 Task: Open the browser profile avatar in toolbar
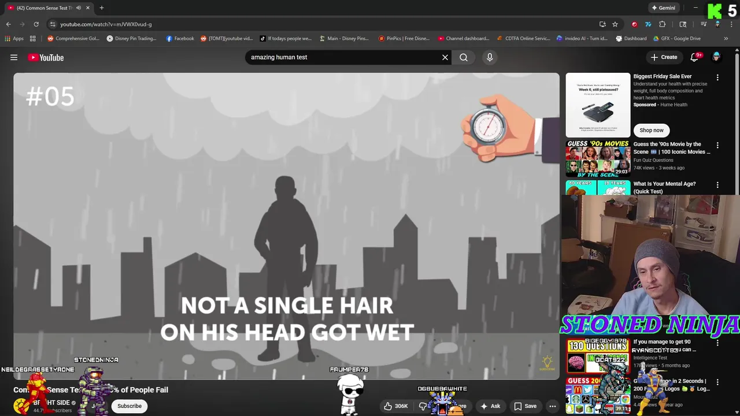tap(717, 24)
